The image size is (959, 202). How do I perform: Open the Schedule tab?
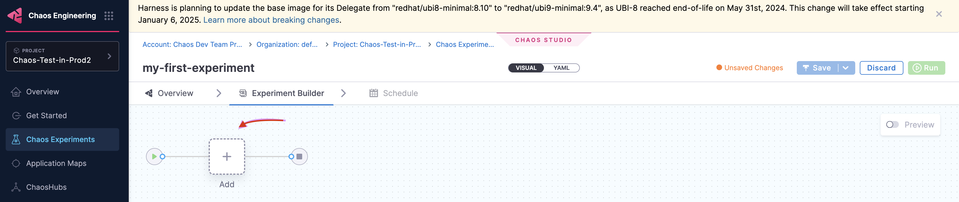coord(393,93)
